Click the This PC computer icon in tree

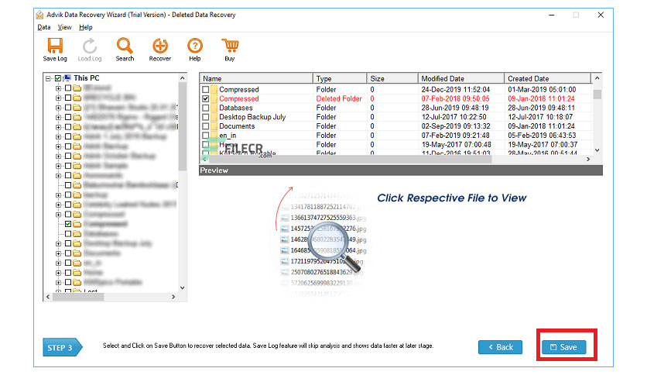[67, 78]
